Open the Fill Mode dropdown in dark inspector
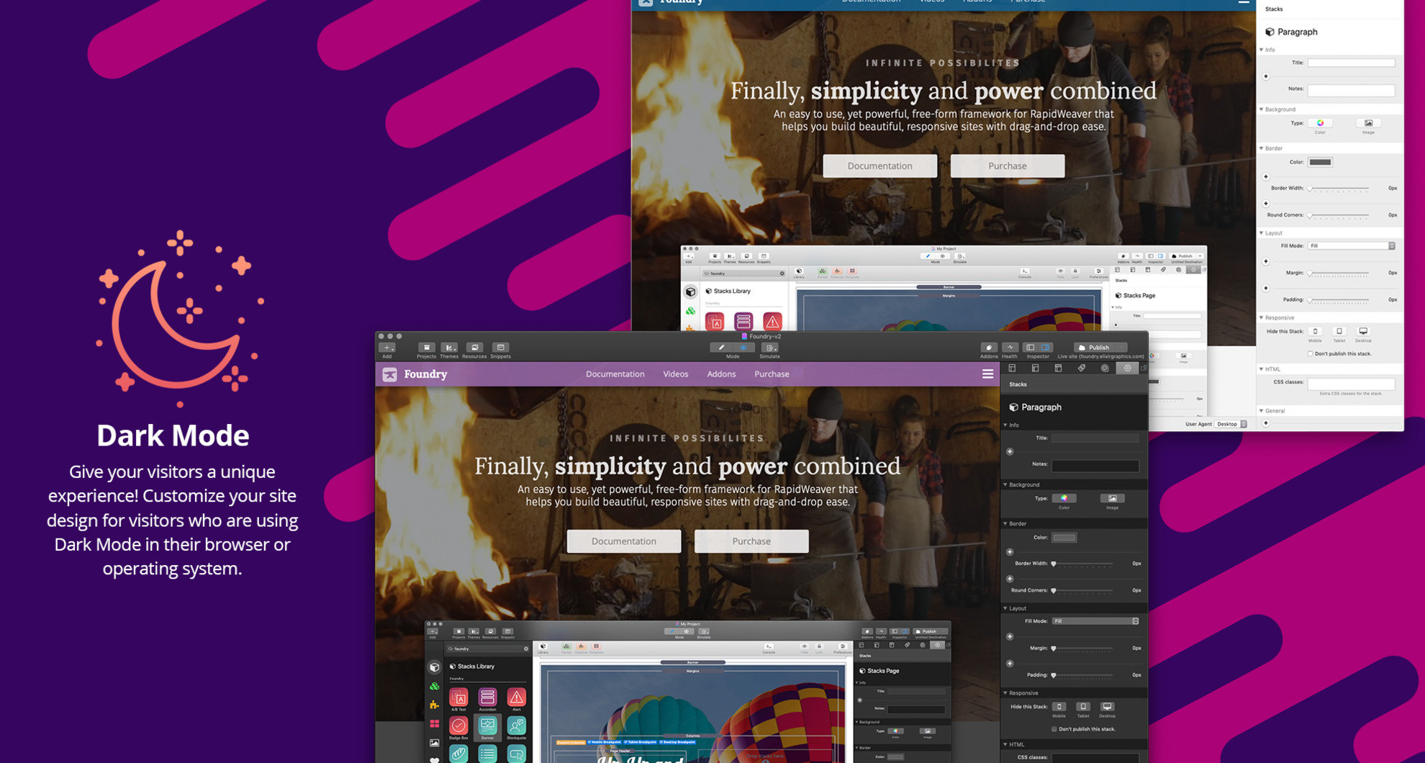 point(1095,621)
